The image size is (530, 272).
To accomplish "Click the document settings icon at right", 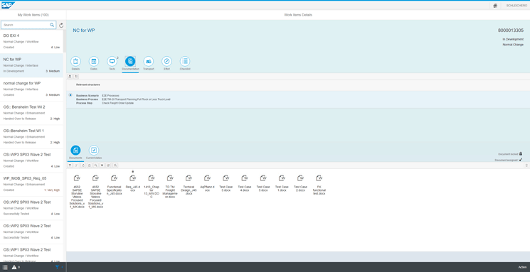I will click(x=526, y=165).
